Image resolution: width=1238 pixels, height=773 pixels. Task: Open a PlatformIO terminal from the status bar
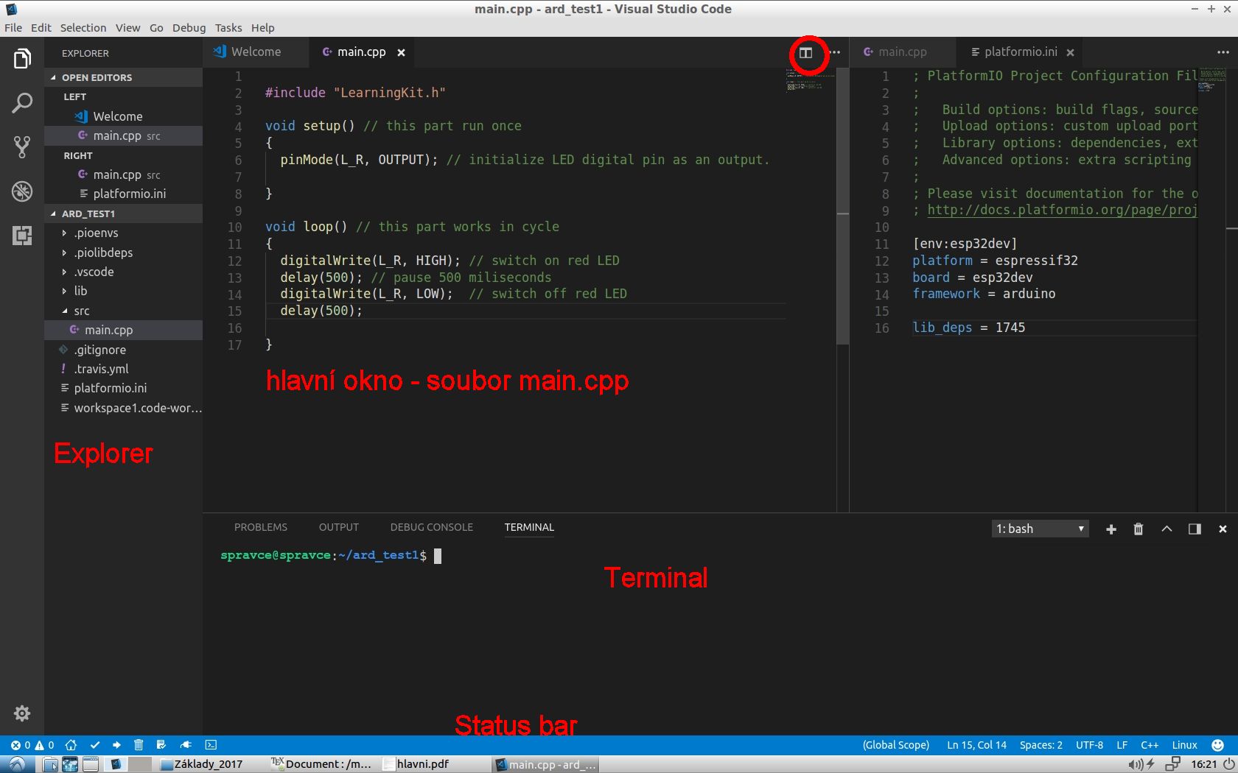(211, 745)
